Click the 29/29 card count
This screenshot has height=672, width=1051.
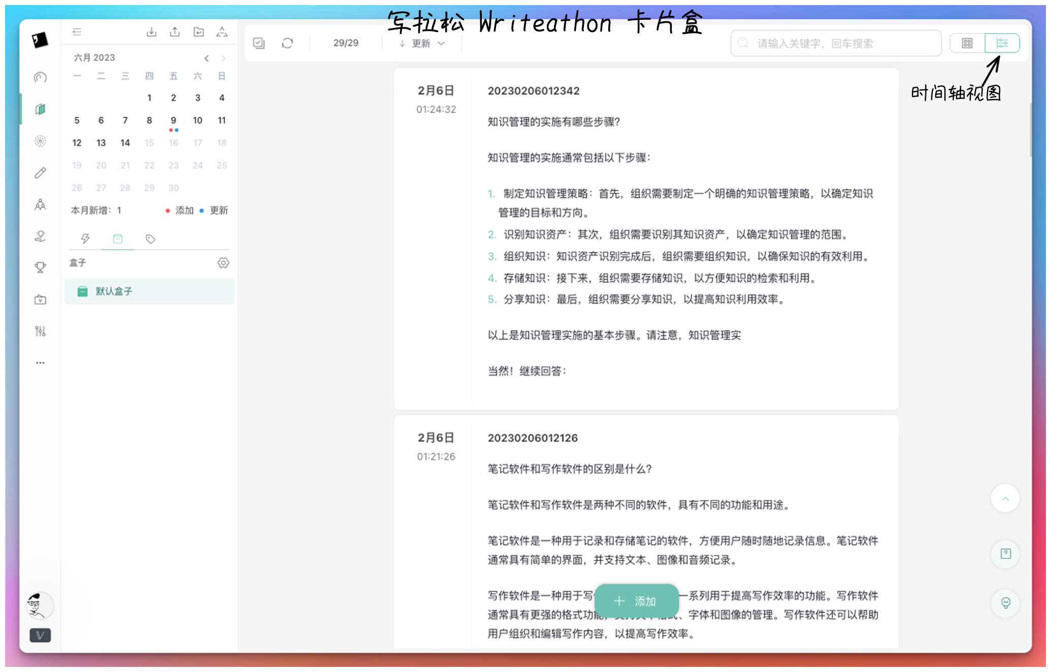(x=346, y=43)
